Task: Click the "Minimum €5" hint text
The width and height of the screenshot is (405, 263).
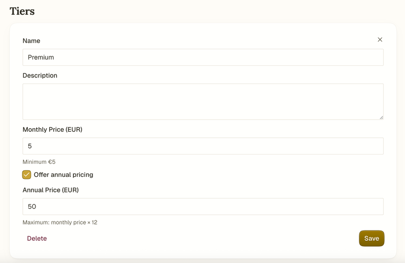Action: (x=39, y=162)
